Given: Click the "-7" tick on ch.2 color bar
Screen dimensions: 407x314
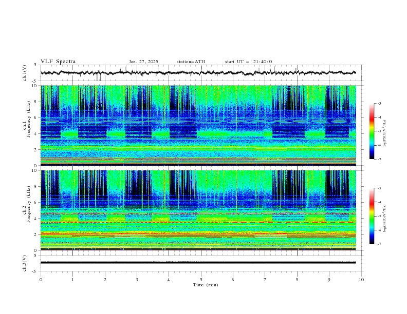Looking at the screenshot, I should [x=379, y=244].
